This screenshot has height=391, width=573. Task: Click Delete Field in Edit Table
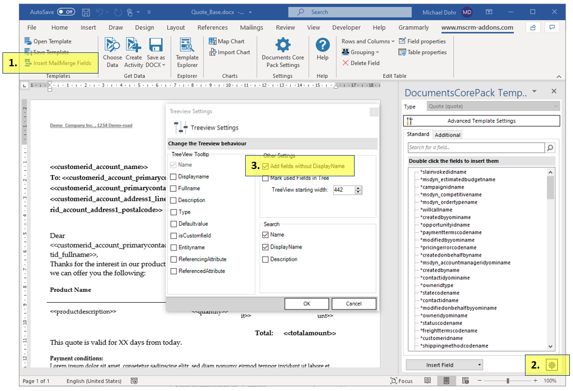click(x=361, y=63)
